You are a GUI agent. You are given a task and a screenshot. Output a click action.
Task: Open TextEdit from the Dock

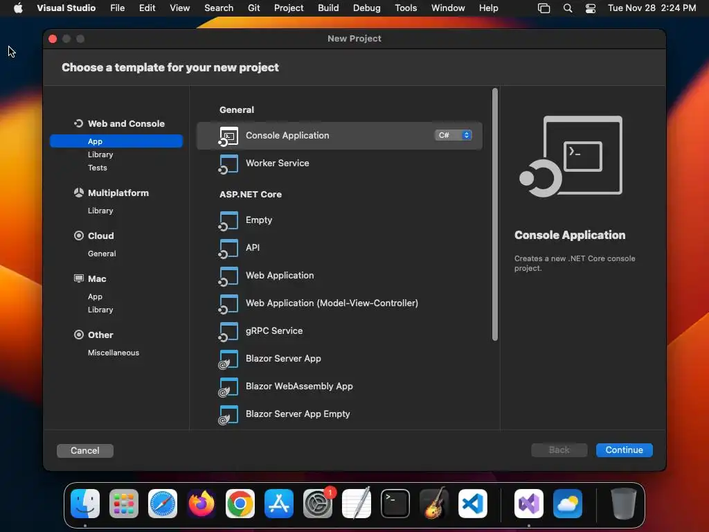(x=357, y=504)
